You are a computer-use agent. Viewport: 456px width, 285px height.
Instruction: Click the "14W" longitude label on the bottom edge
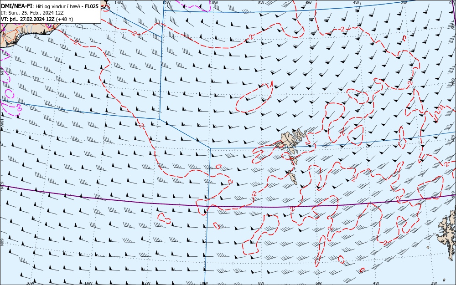coord(88,283)
